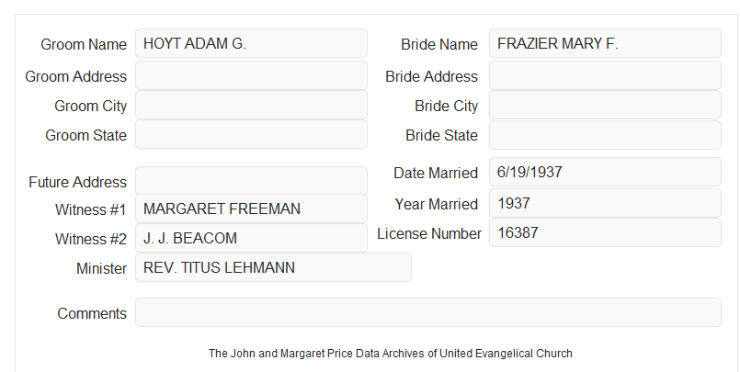Focus Witness #1 field with Margaret Freeman
The width and height of the screenshot is (740, 372).
251,209
